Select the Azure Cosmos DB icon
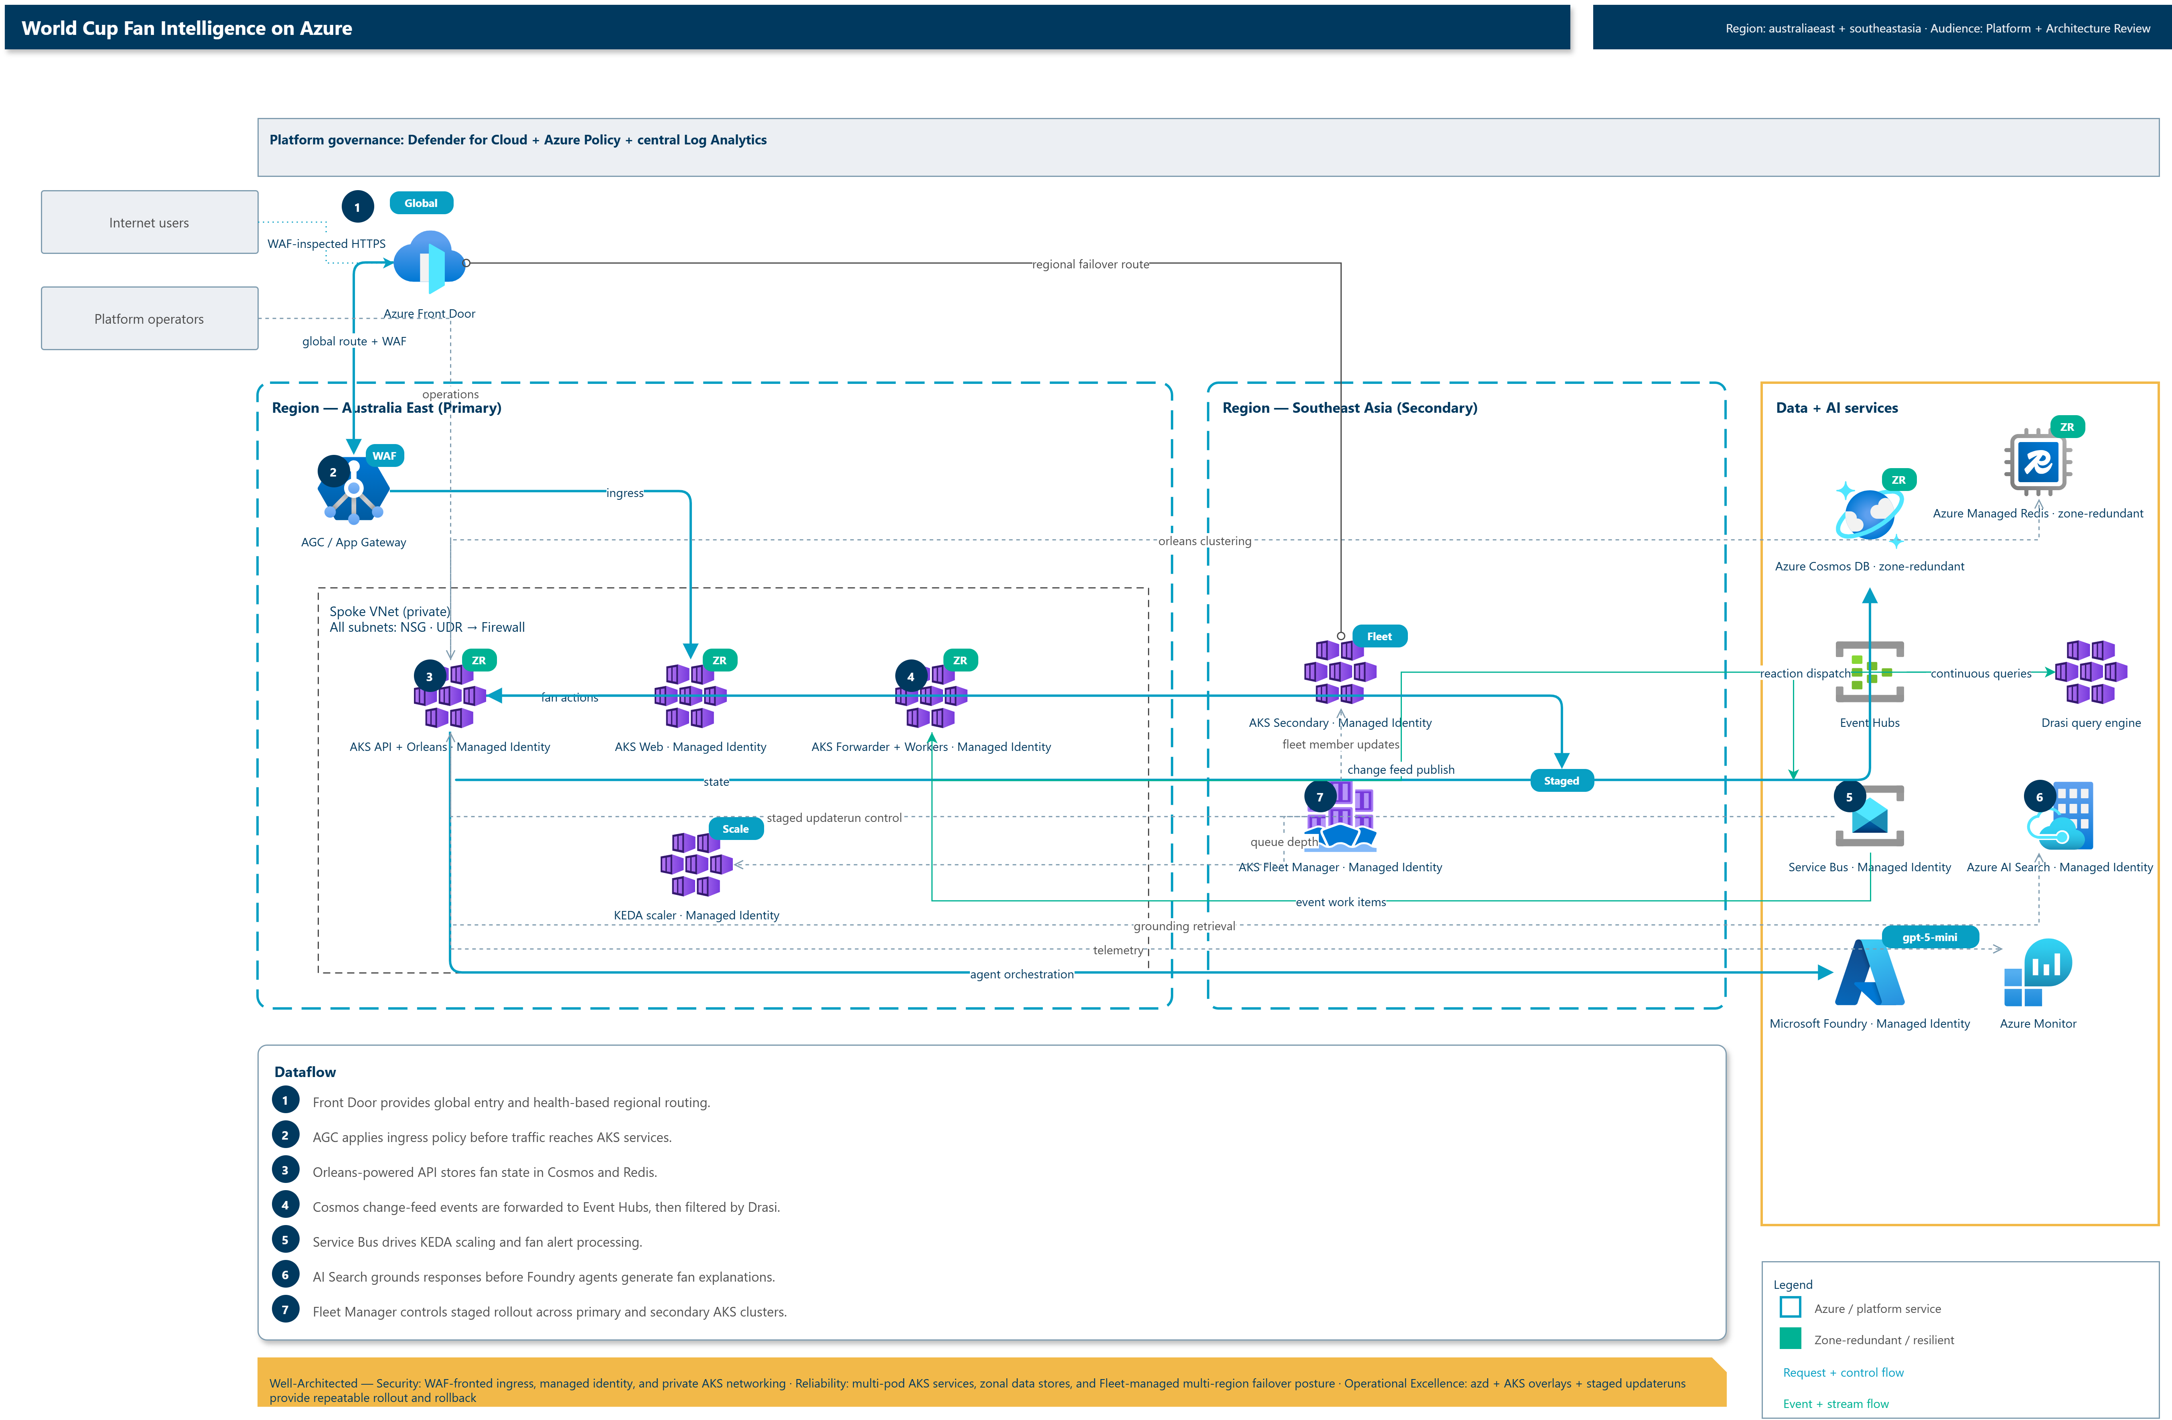Viewport: 2172px width, 1420px height. pyautogui.click(x=1870, y=515)
